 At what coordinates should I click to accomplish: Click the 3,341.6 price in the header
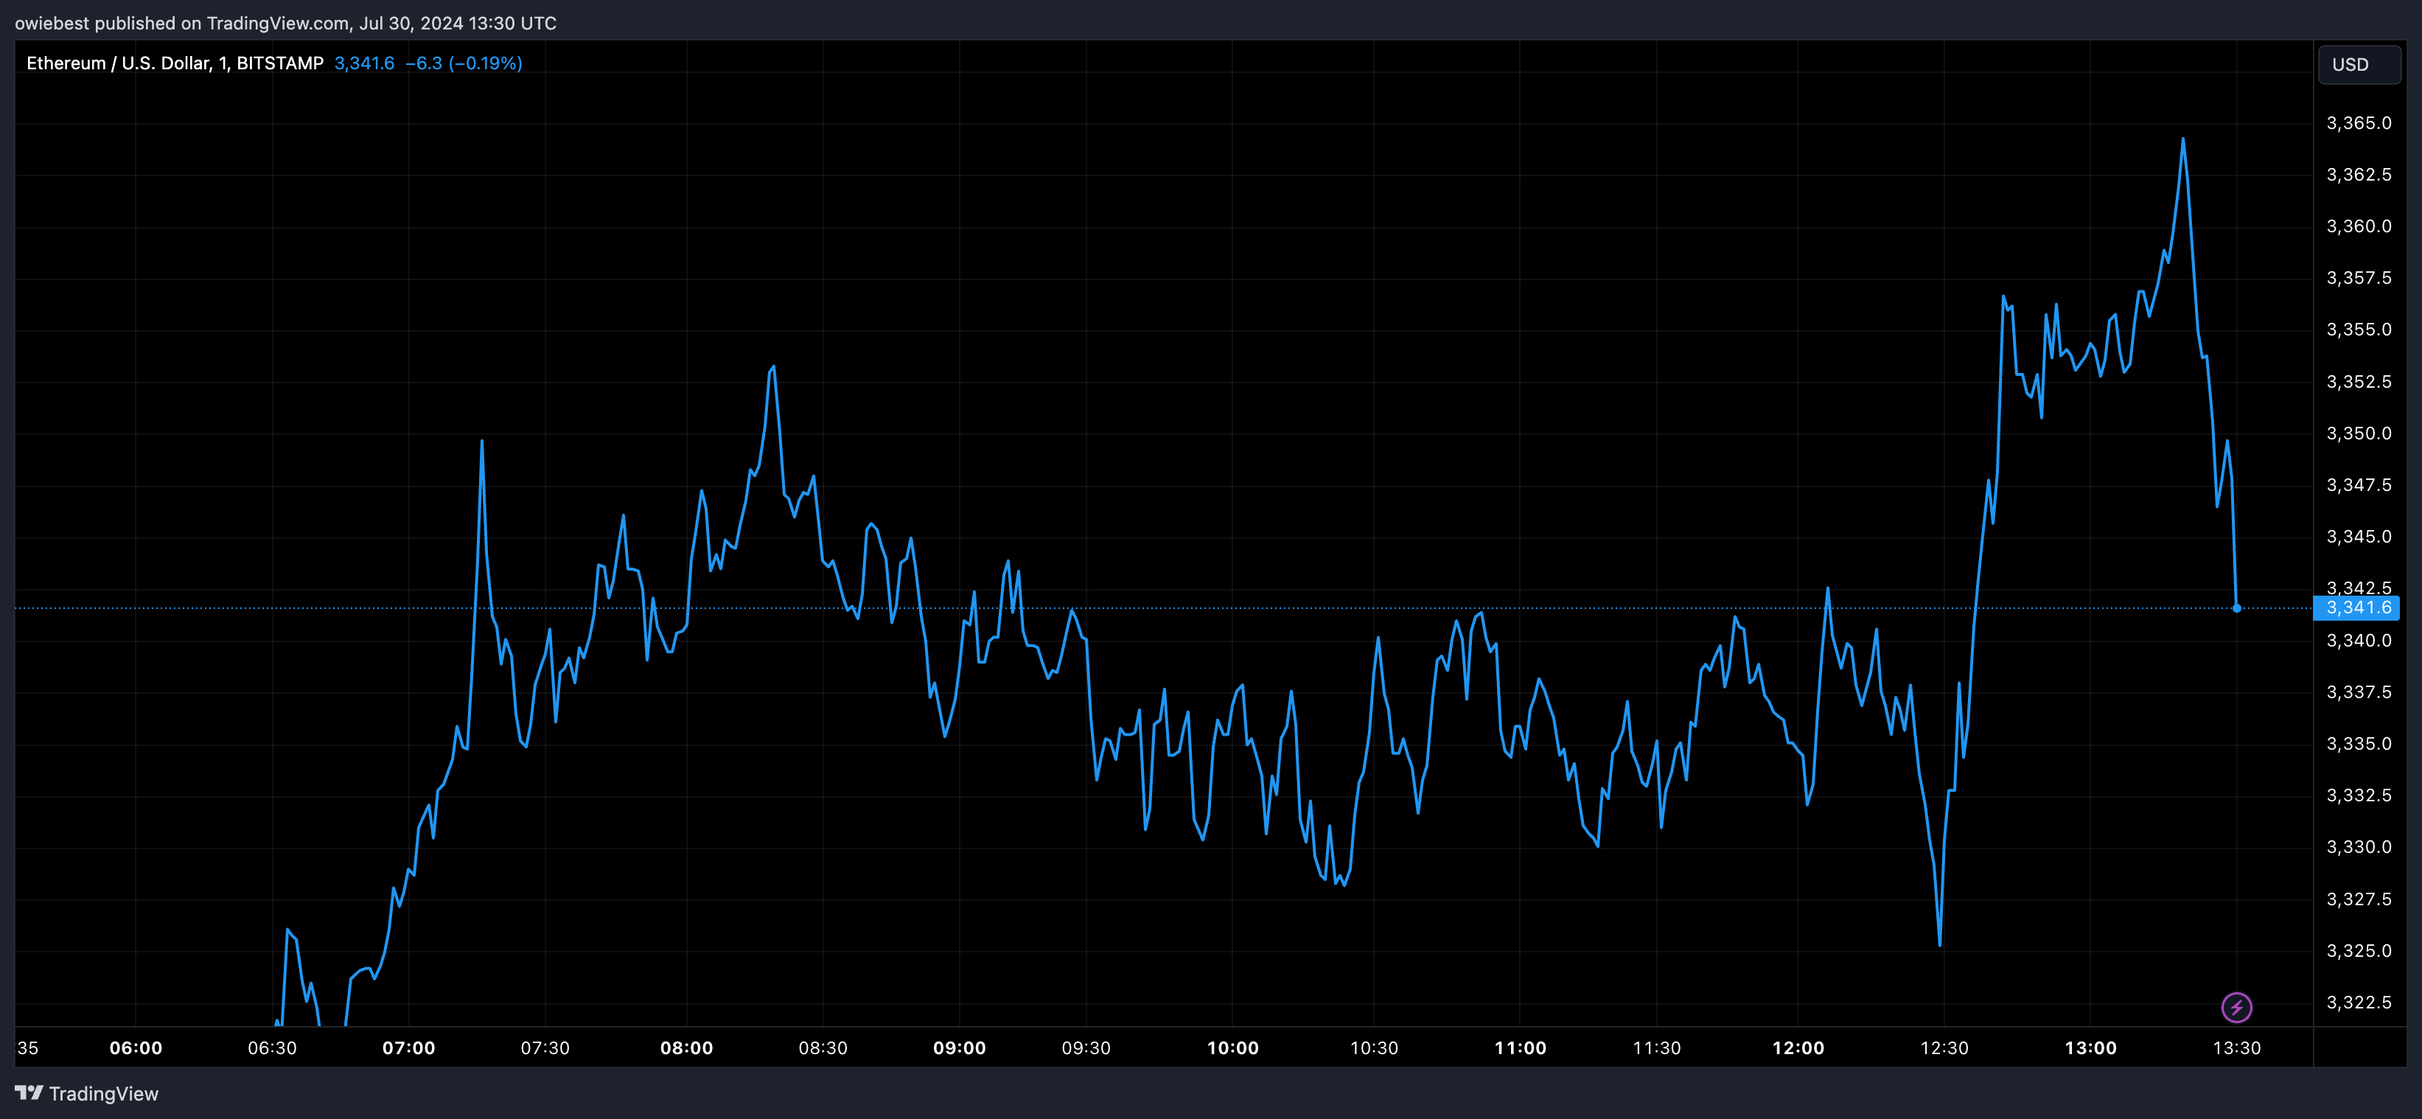364,63
